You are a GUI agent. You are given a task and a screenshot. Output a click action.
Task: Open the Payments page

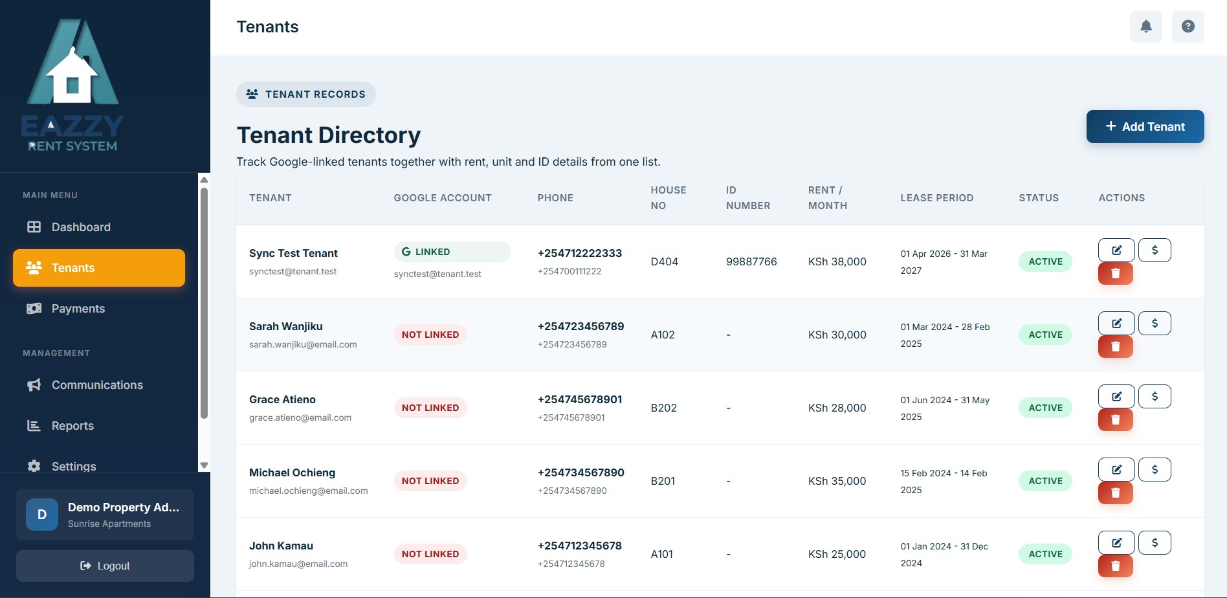[x=99, y=309]
